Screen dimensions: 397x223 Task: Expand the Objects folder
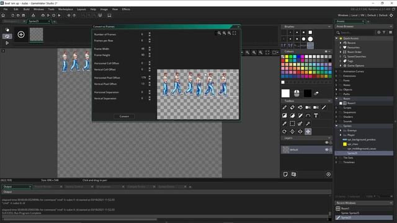337,89
